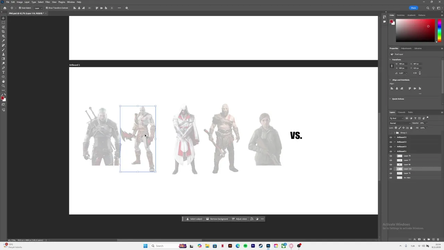Hide Layer 77 with its eye icon
444x250 pixels.
pyautogui.click(x=391, y=160)
